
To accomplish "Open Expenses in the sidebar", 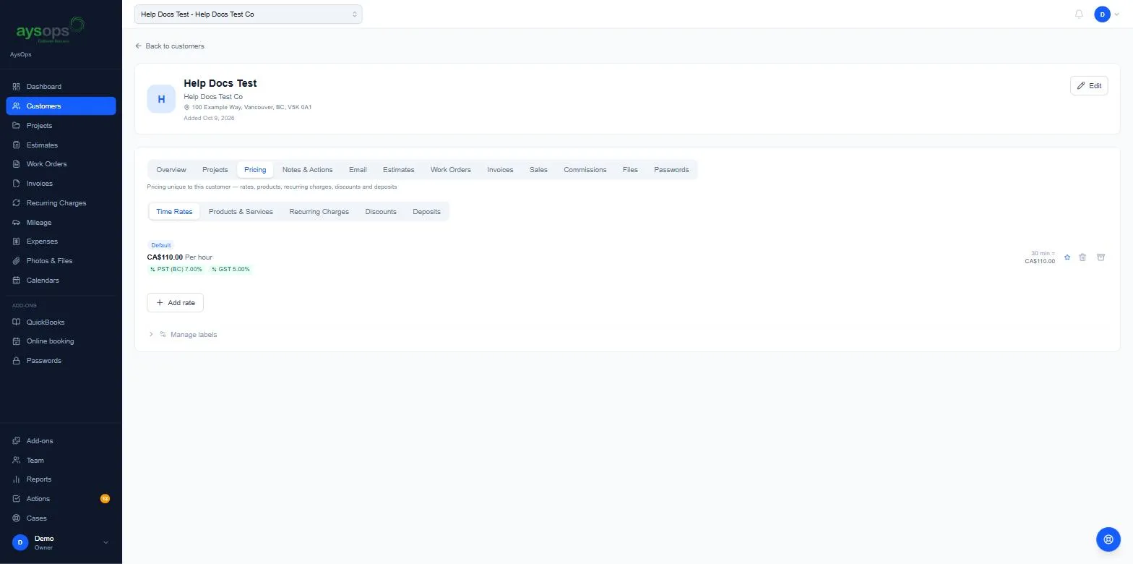I will point(61,242).
